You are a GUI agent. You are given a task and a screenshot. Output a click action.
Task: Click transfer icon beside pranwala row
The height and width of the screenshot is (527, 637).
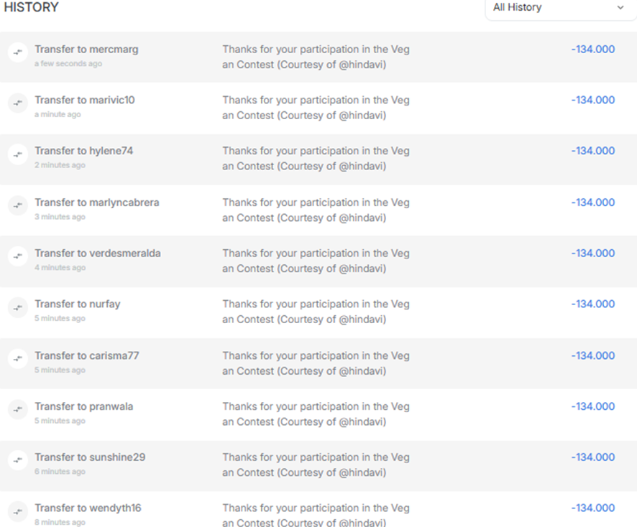click(x=18, y=410)
